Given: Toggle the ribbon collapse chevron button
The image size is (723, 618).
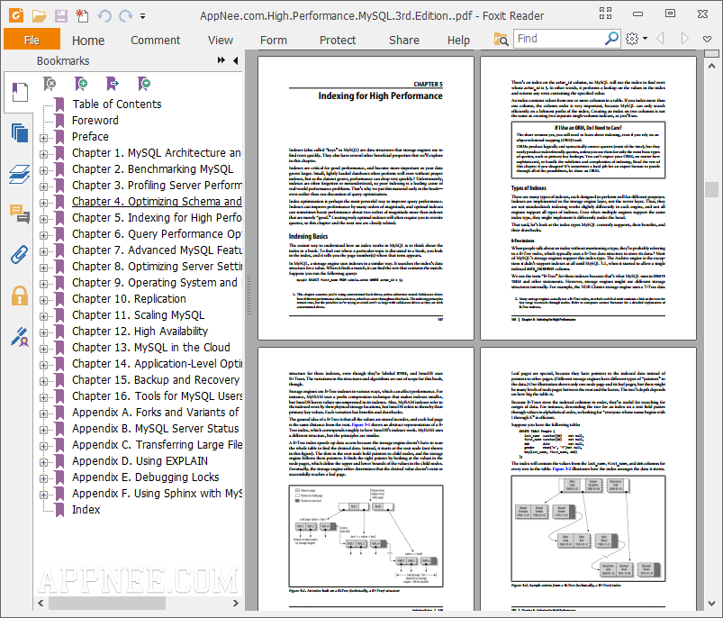Looking at the screenshot, I should coord(707,40).
